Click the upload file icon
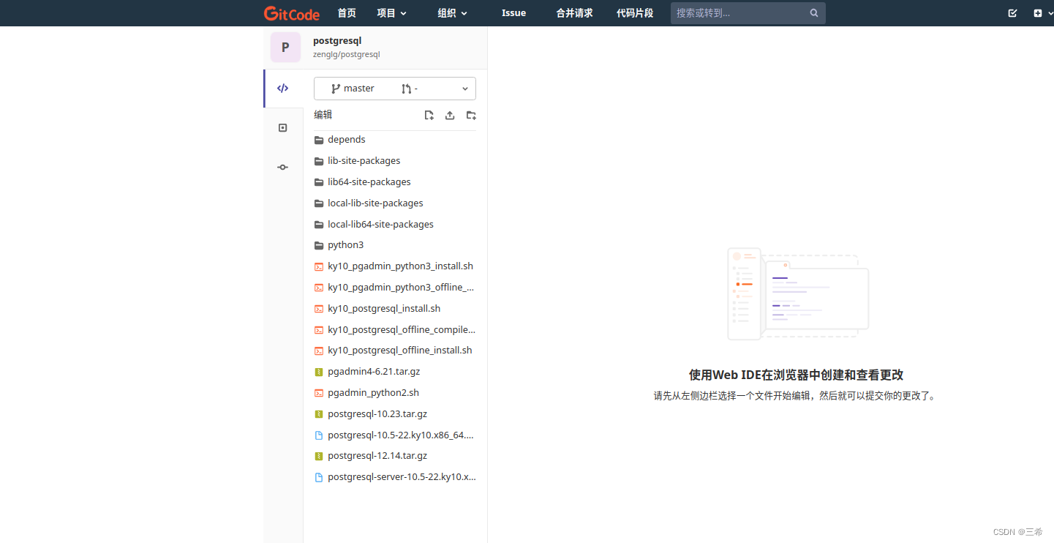Image resolution: width=1054 pixels, height=543 pixels. coord(450,116)
